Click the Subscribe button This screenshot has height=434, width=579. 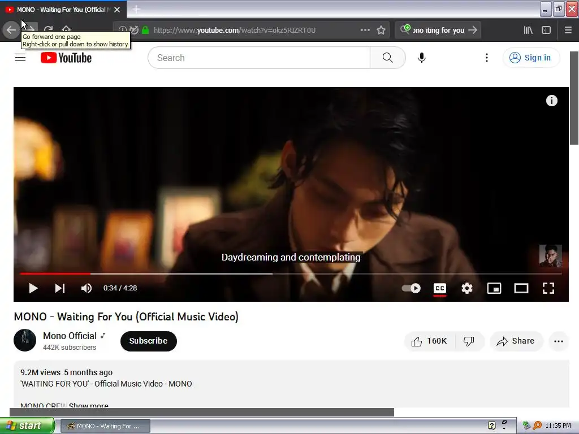[x=149, y=341]
